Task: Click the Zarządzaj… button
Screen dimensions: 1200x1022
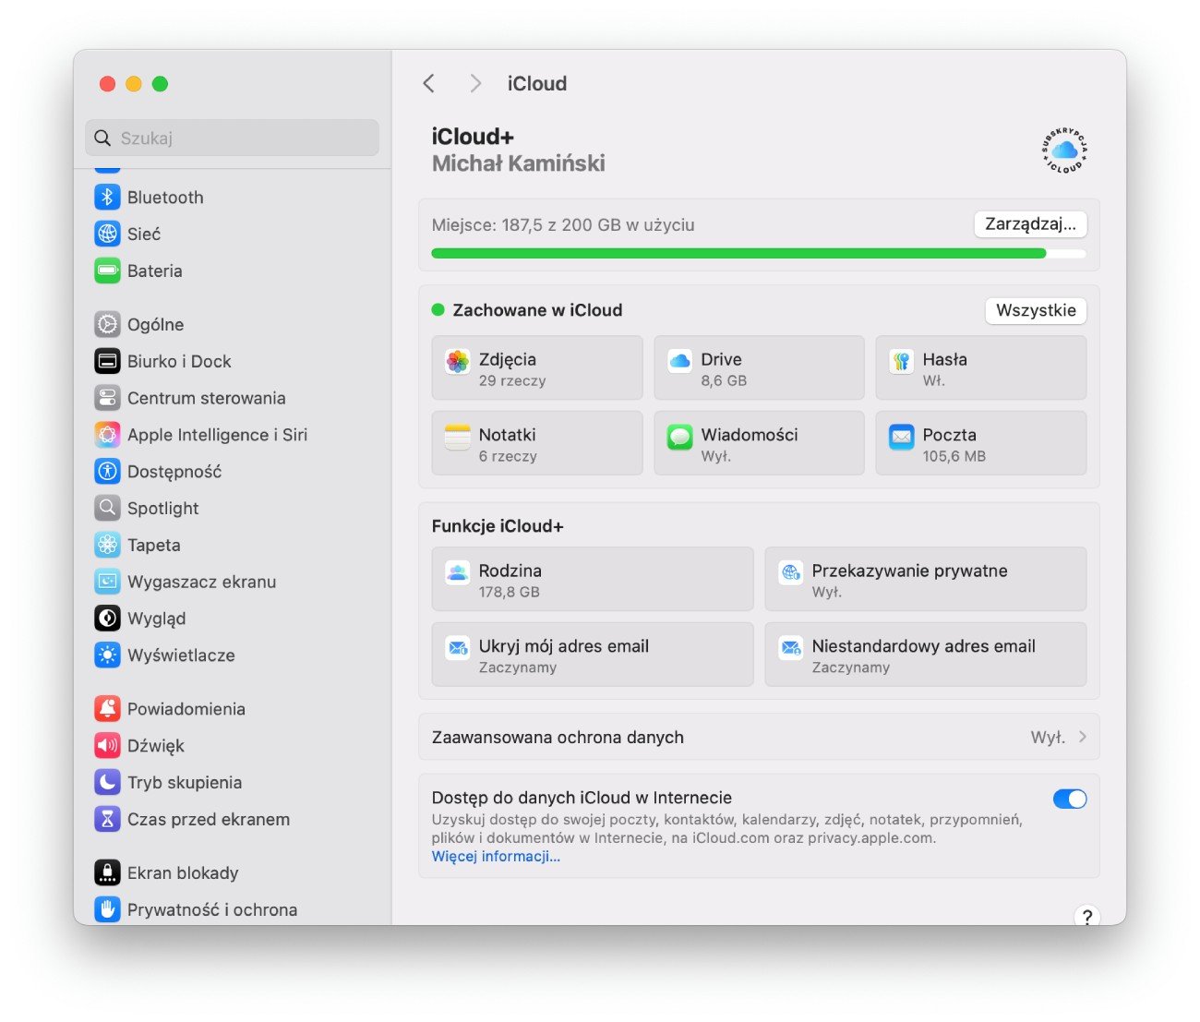Action: (x=1030, y=224)
